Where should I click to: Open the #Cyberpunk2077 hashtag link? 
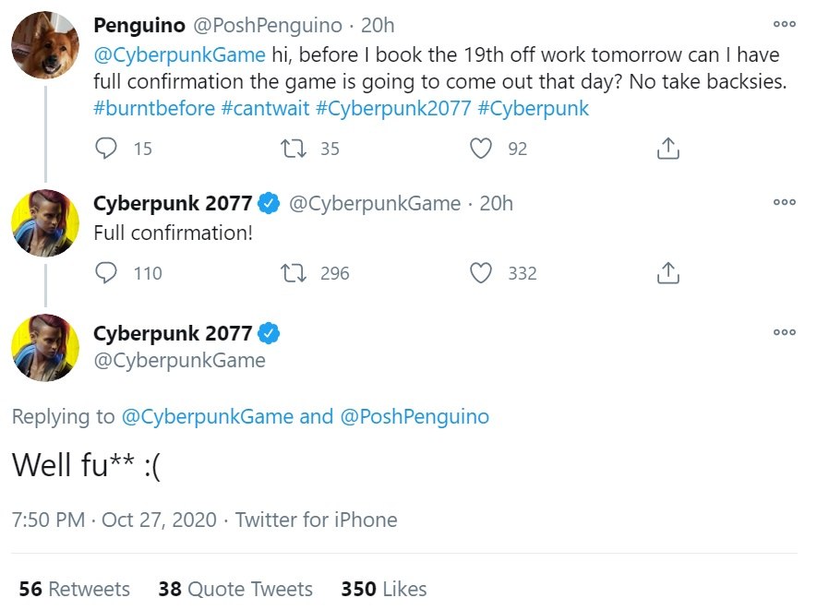(x=393, y=108)
